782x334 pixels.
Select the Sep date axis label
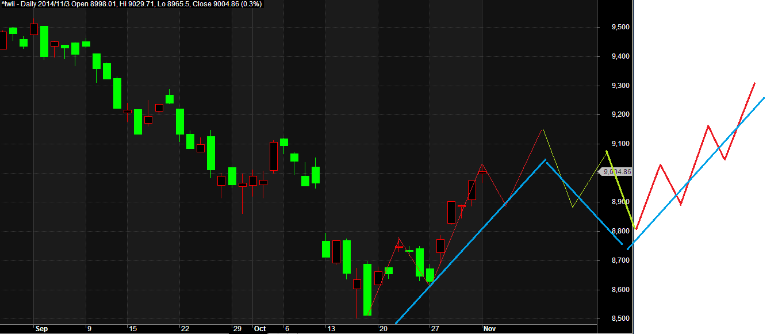click(41, 329)
